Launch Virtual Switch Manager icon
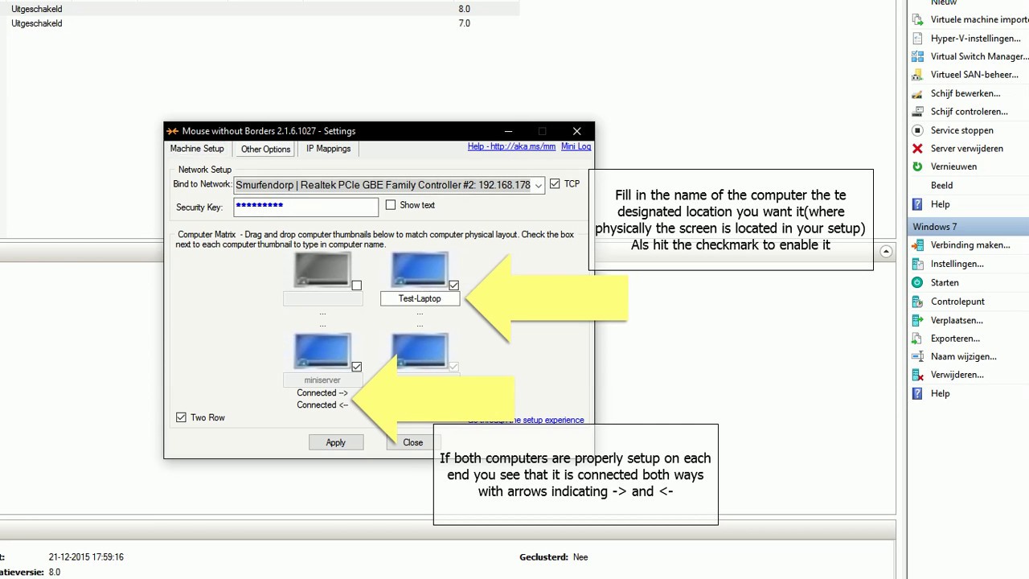1029x579 pixels. 917,56
